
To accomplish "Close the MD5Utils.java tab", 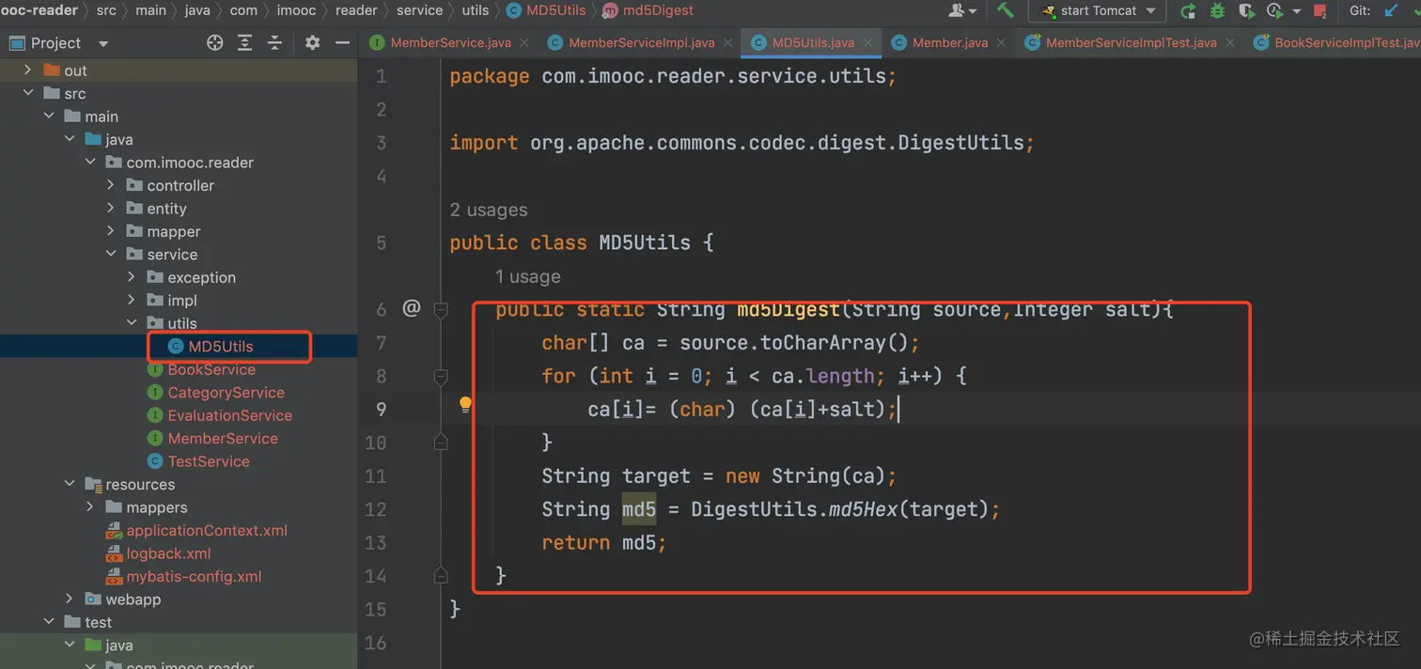I will [x=868, y=42].
